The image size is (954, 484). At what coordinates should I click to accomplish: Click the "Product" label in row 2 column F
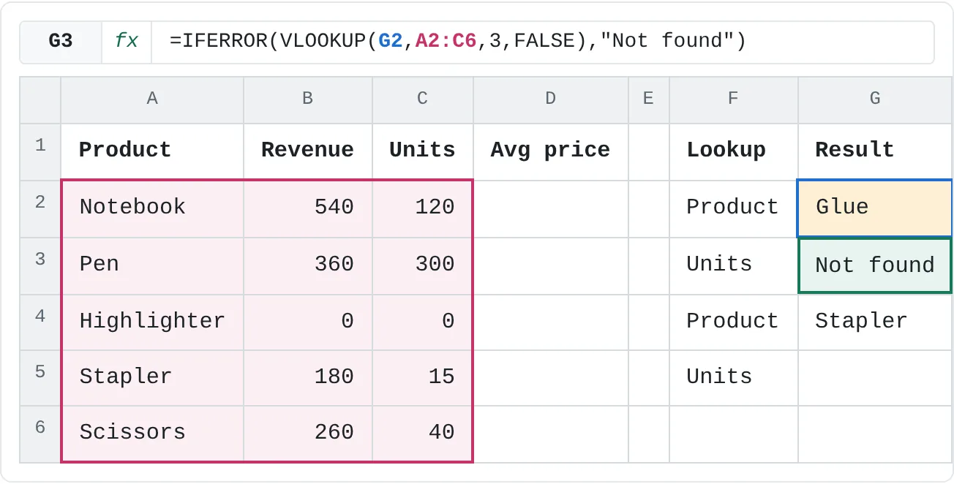734,209
